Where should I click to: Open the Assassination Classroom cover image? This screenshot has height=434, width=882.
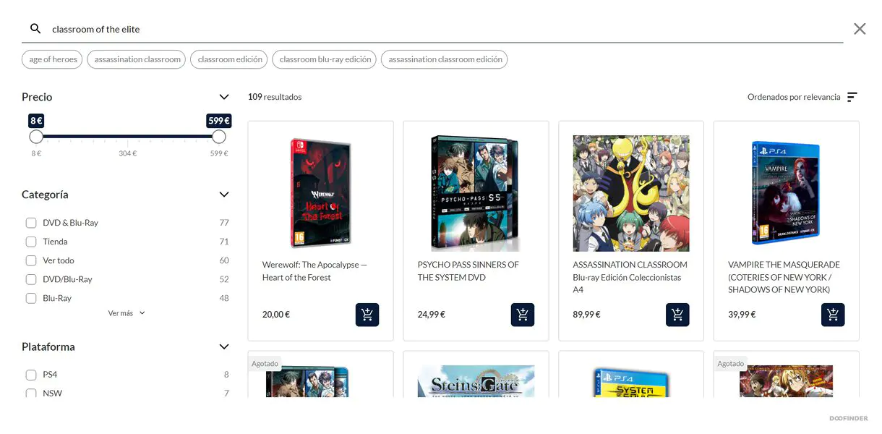point(631,193)
